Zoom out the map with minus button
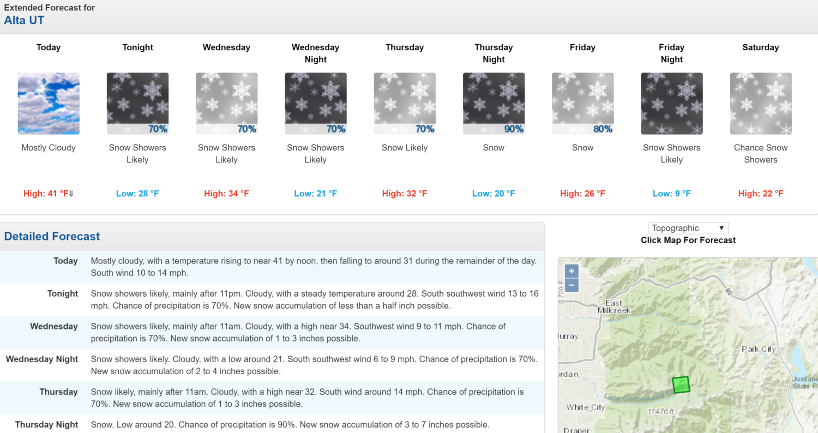The width and height of the screenshot is (818, 433). click(571, 285)
